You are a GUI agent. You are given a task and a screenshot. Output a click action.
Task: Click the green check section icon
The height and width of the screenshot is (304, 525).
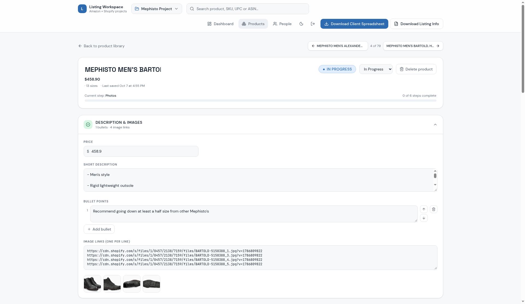point(88,125)
